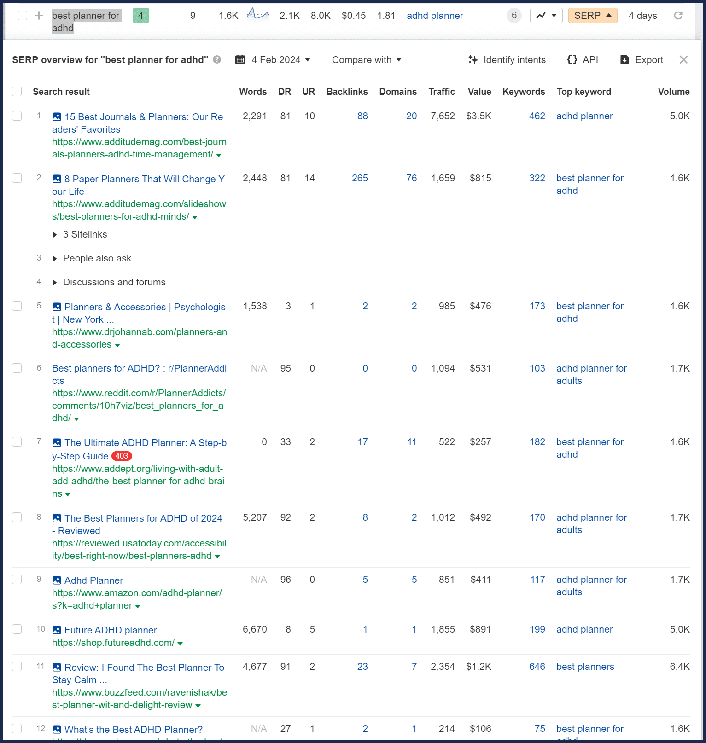Collapse the SERP button

tap(593, 16)
